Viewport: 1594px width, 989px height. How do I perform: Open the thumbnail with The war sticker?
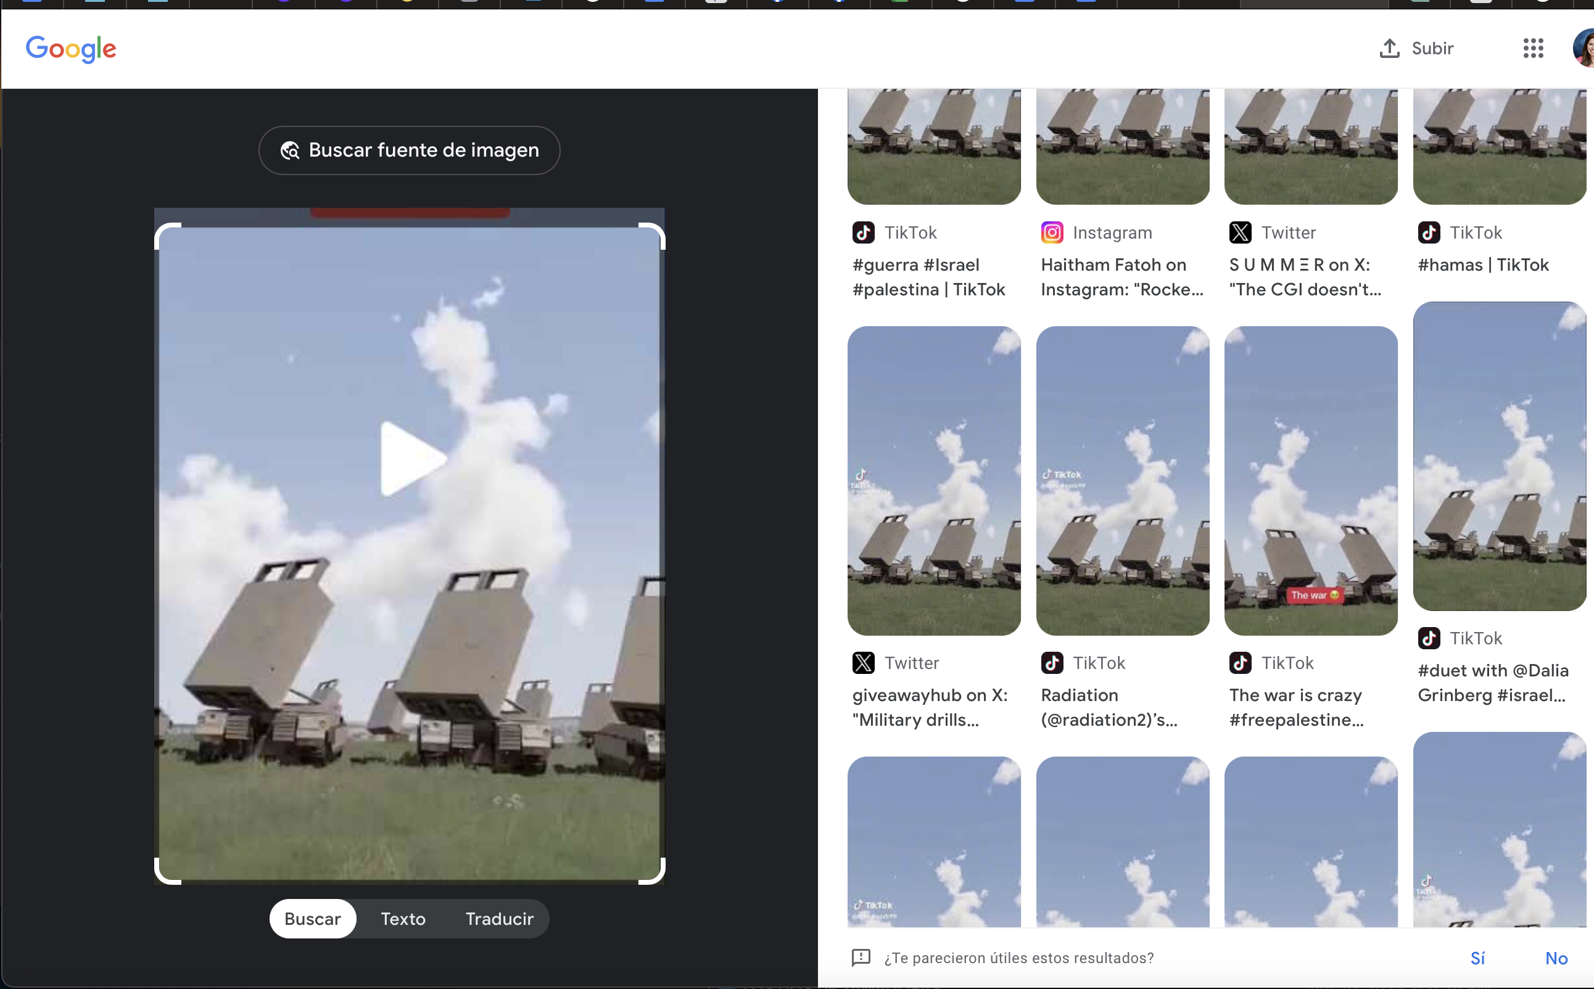pyautogui.click(x=1310, y=481)
